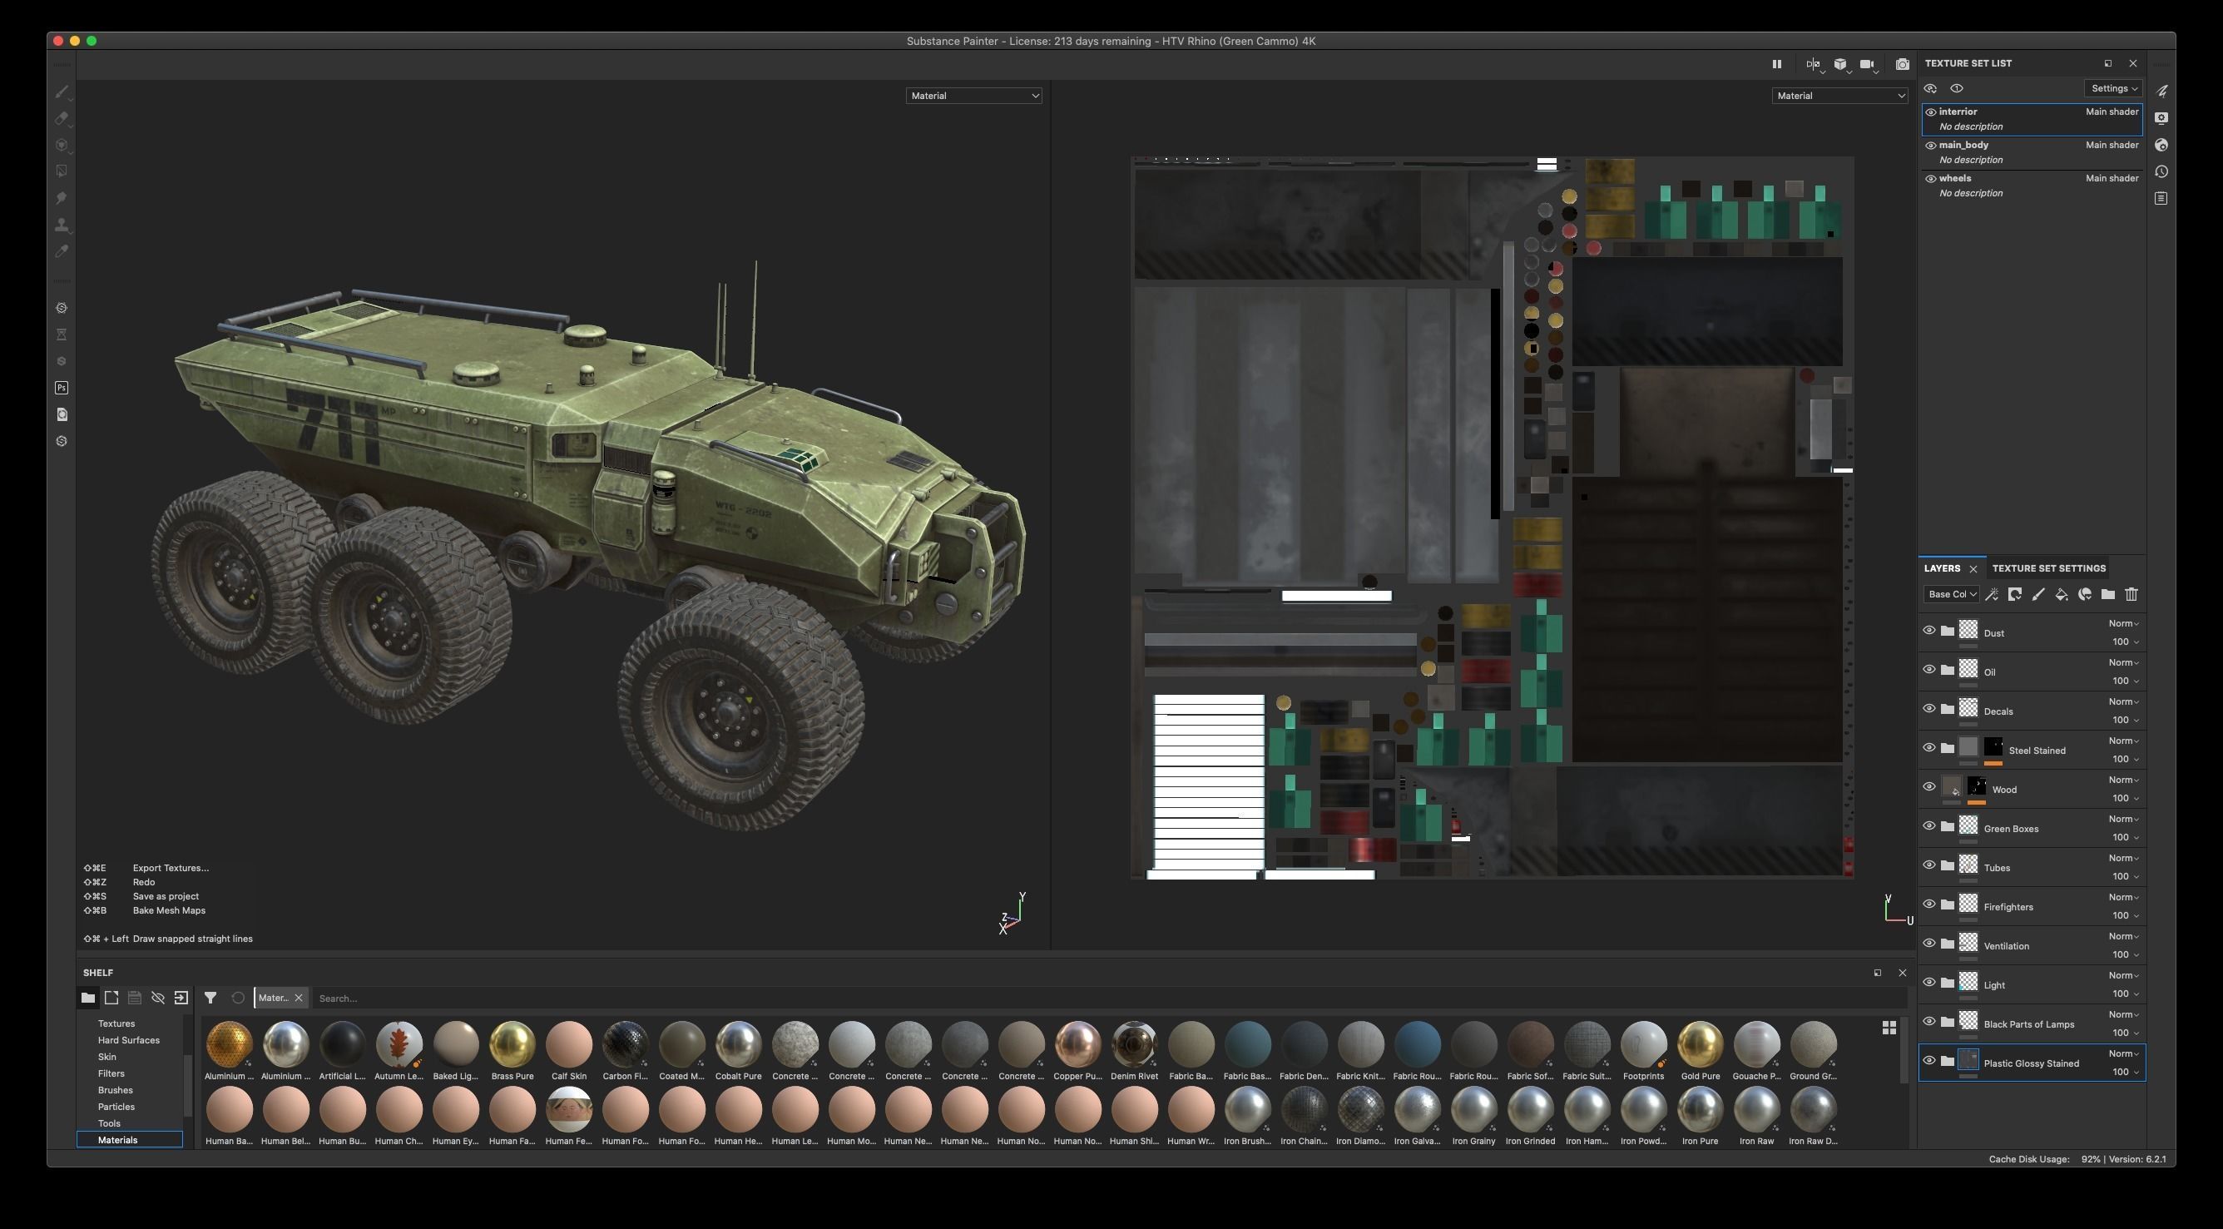2223x1229 pixels.
Task: Hide the Oil layer
Action: click(x=1928, y=670)
